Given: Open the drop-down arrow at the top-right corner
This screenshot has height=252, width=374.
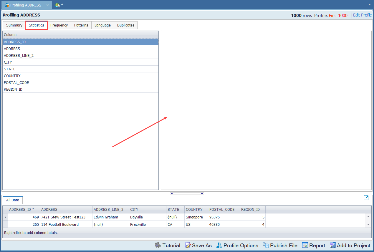Looking at the screenshot, I should (x=369, y=5).
